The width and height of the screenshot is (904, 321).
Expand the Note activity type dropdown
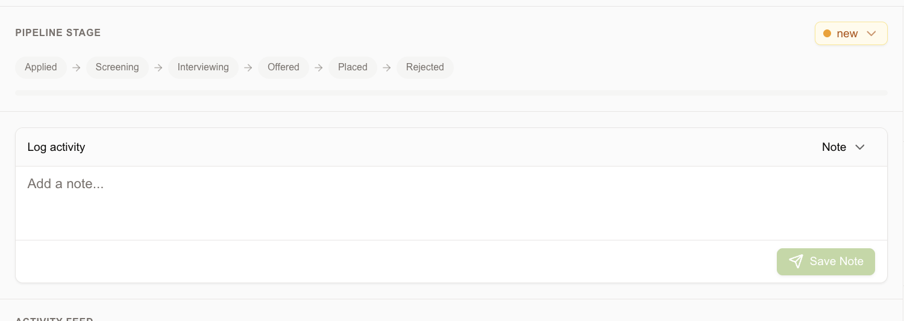tap(844, 147)
